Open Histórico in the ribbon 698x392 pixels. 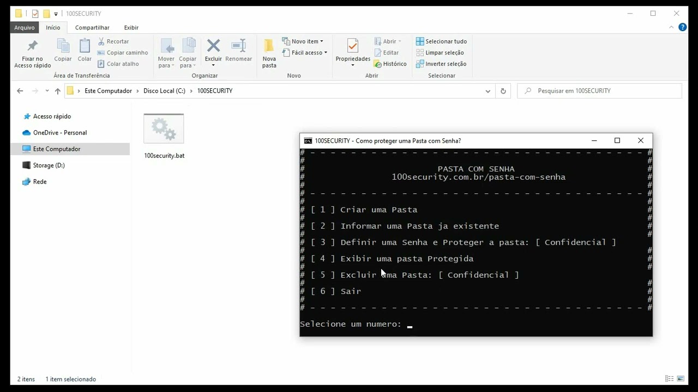(390, 64)
